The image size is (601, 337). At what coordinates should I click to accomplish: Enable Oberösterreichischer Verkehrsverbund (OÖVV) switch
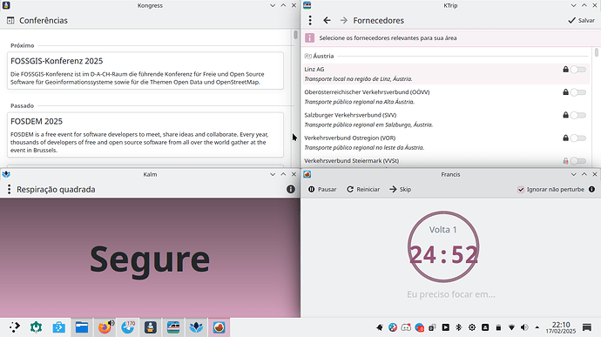(578, 92)
